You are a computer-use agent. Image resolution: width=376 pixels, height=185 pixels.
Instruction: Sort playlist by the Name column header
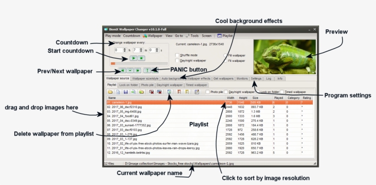pos(166,98)
